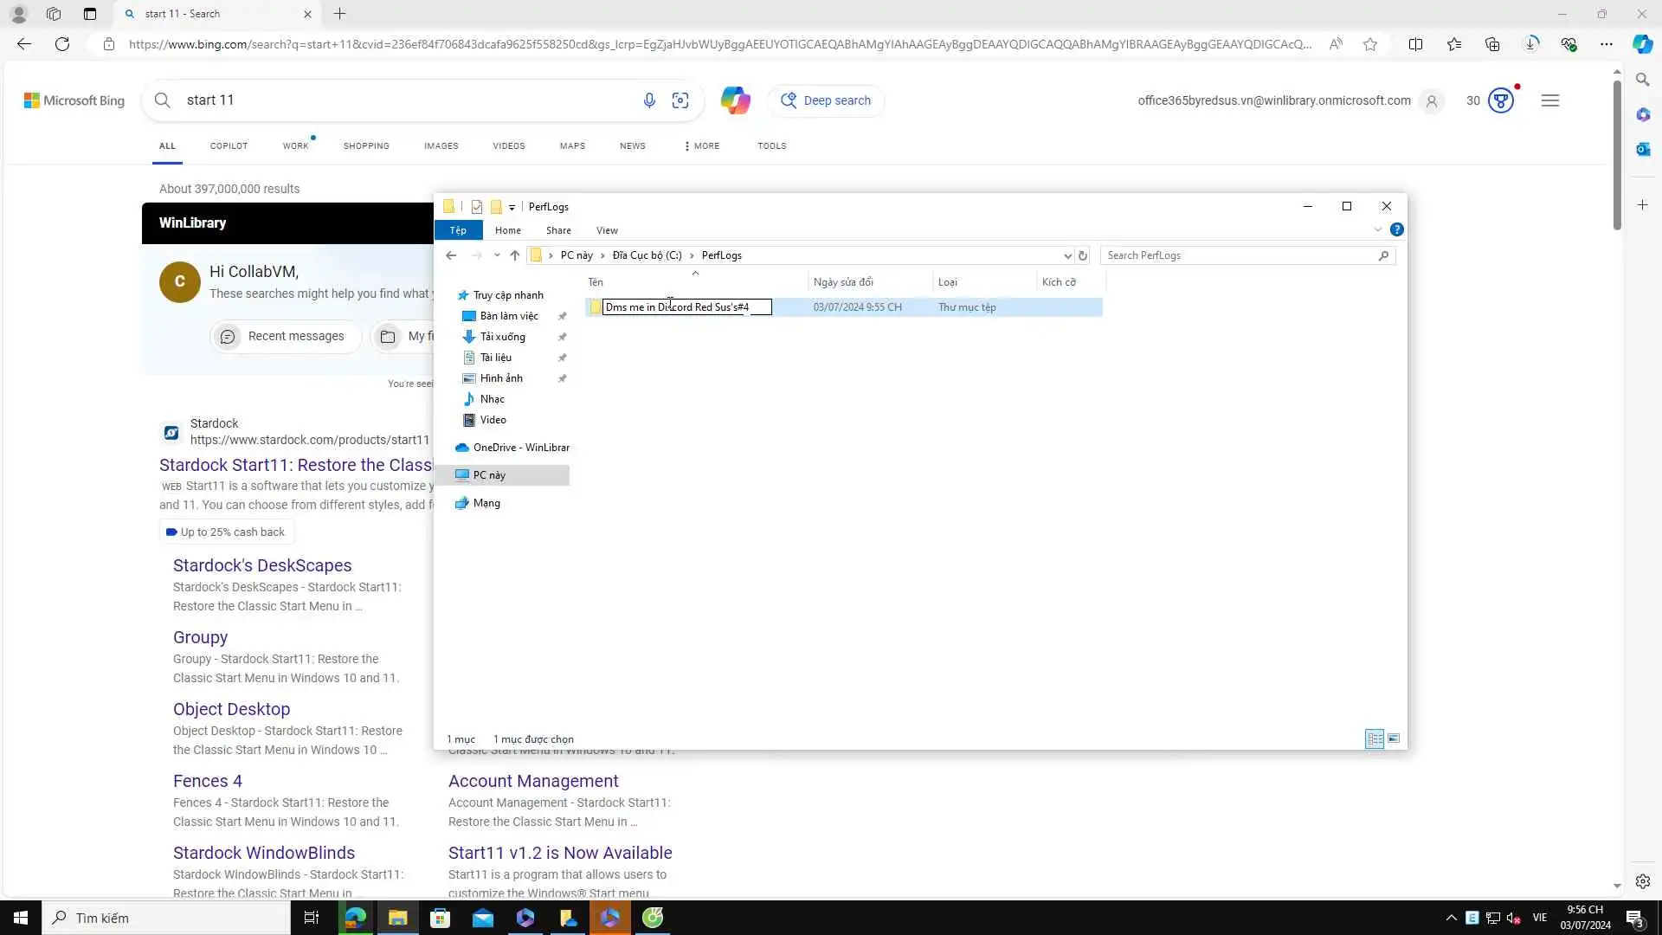Image resolution: width=1662 pixels, height=935 pixels.
Task: Open Explorer help question mark icon
Action: [1396, 229]
